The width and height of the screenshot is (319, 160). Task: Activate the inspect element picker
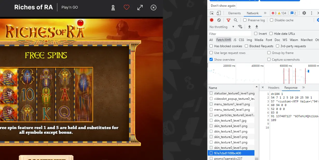(x=212, y=13)
